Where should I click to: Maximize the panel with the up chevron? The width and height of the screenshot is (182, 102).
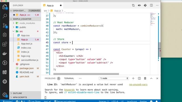[151, 78]
